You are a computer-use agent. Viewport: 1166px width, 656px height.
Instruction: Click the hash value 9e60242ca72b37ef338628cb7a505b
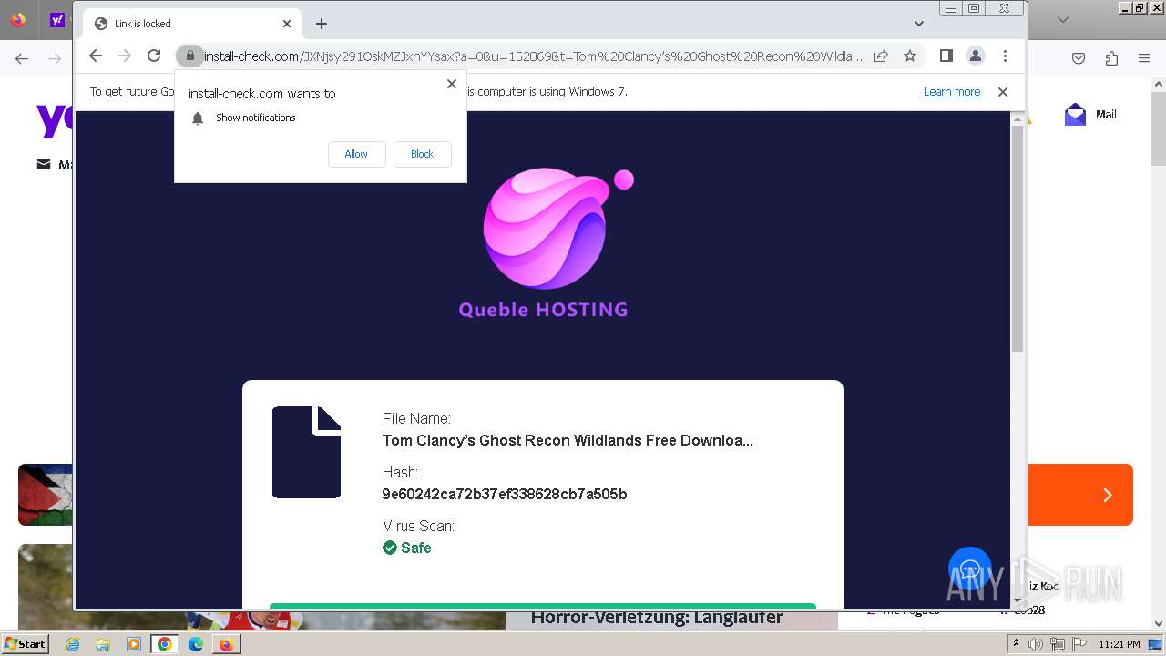click(x=505, y=495)
